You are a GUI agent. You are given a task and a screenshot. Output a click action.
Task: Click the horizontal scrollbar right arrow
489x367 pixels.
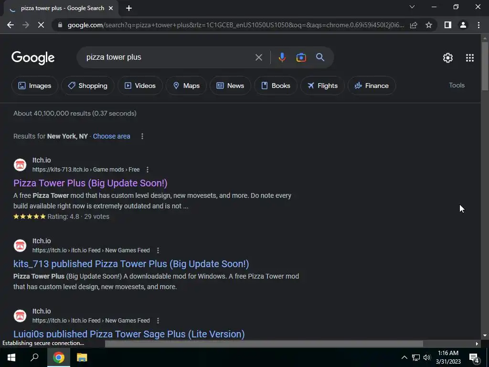[x=477, y=344]
